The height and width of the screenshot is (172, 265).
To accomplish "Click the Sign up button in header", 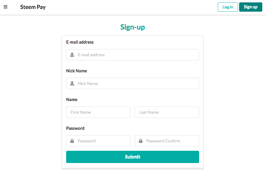I will tap(250, 7).
